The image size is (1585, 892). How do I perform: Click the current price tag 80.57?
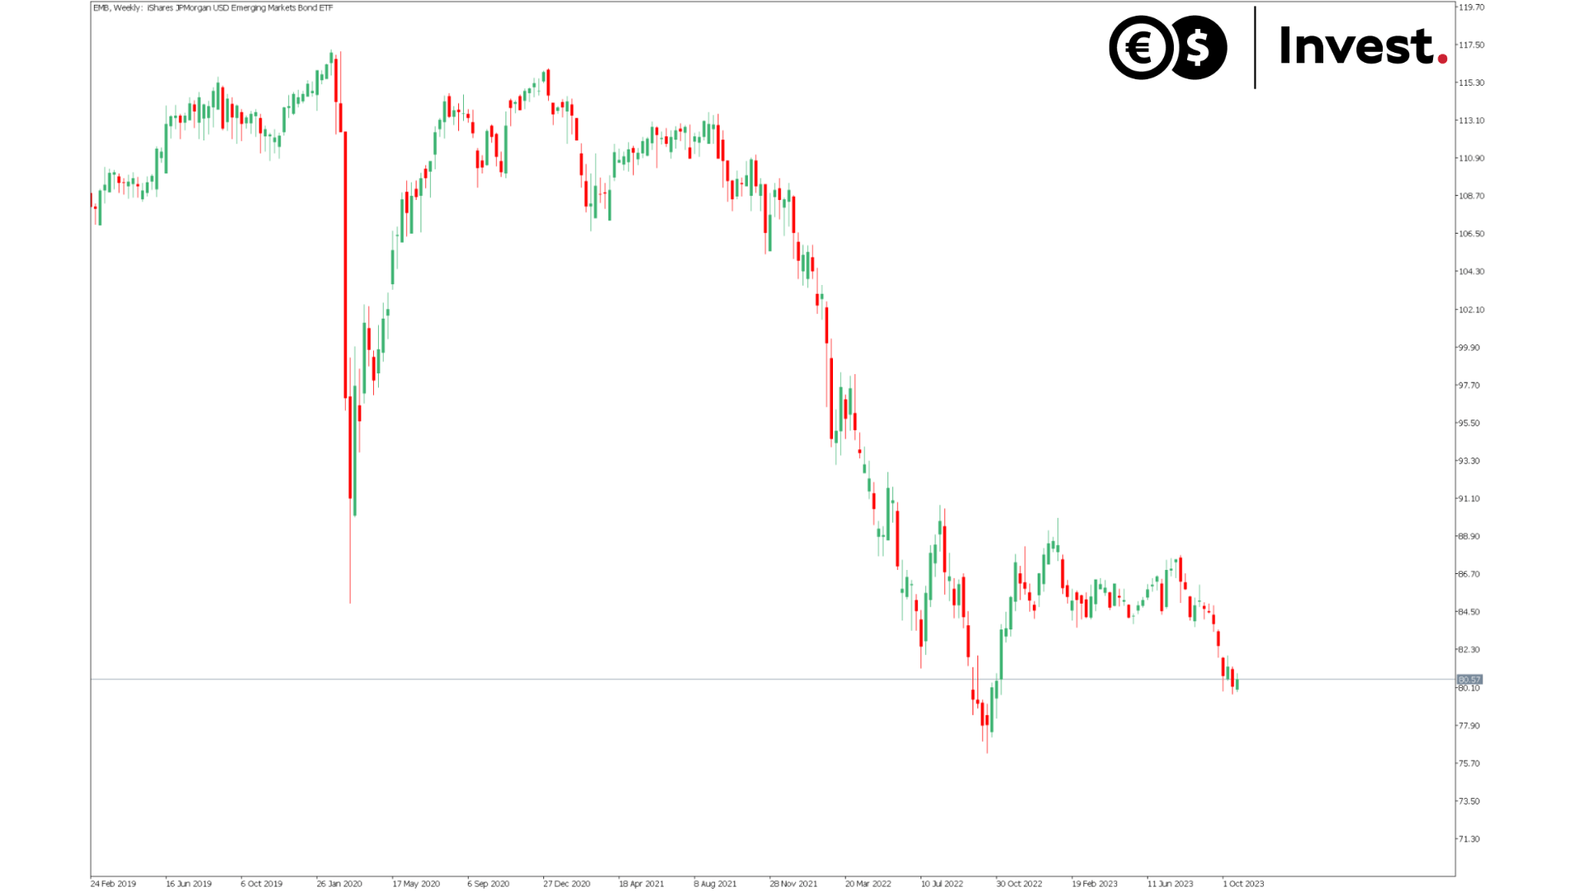click(1469, 680)
